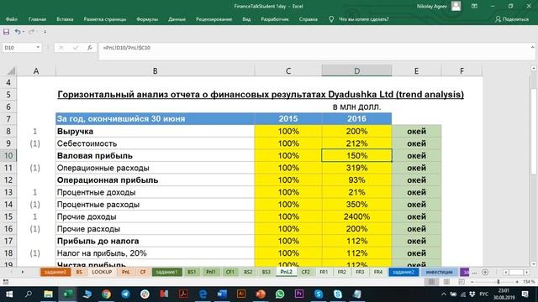Click the zoom out minus button
This screenshot has width=538, height=302.
[x=472, y=282]
